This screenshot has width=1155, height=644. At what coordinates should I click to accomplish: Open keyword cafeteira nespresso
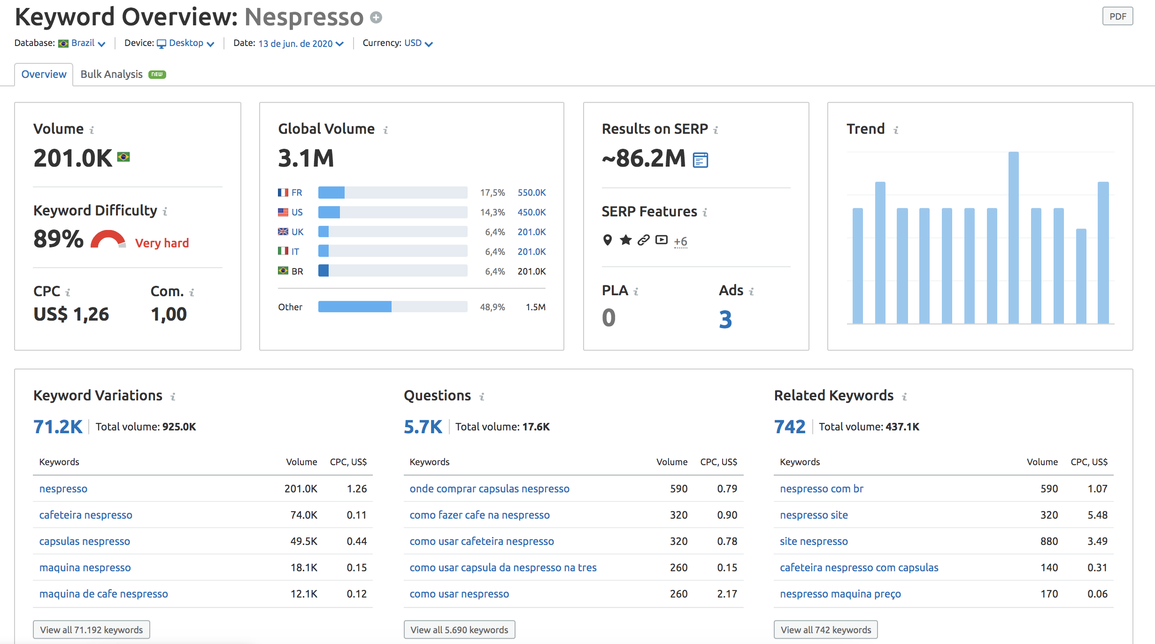(x=86, y=515)
